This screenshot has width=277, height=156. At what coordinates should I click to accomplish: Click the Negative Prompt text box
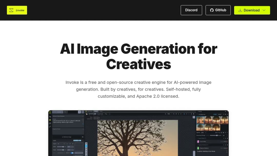coord(68,131)
